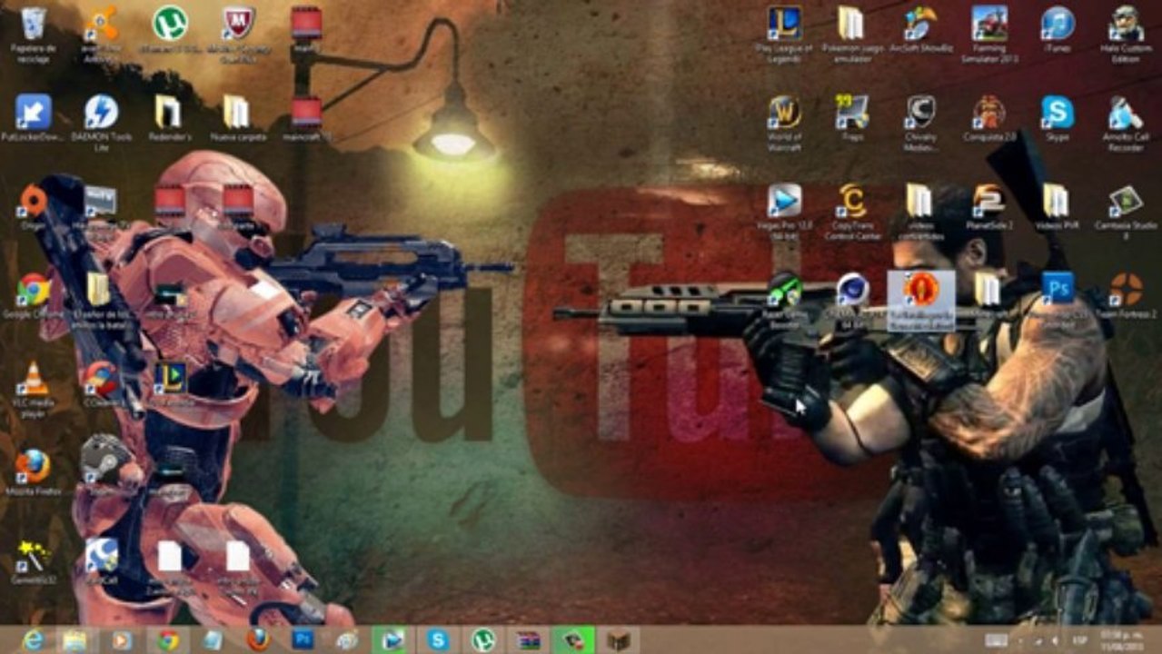Open the GameWiz32 desktop shortcut
Image resolution: width=1162 pixels, height=654 pixels.
tap(34, 562)
